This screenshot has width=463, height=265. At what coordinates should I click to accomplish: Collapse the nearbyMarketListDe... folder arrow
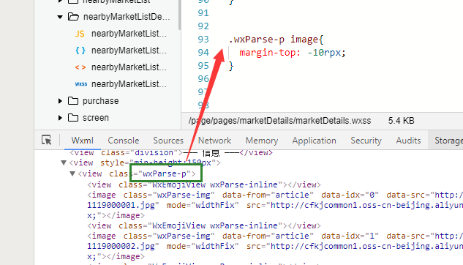(60, 17)
